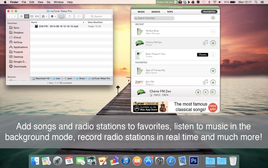Play Perfect Bliss by Adam Skorupa

[x=175, y=32]
